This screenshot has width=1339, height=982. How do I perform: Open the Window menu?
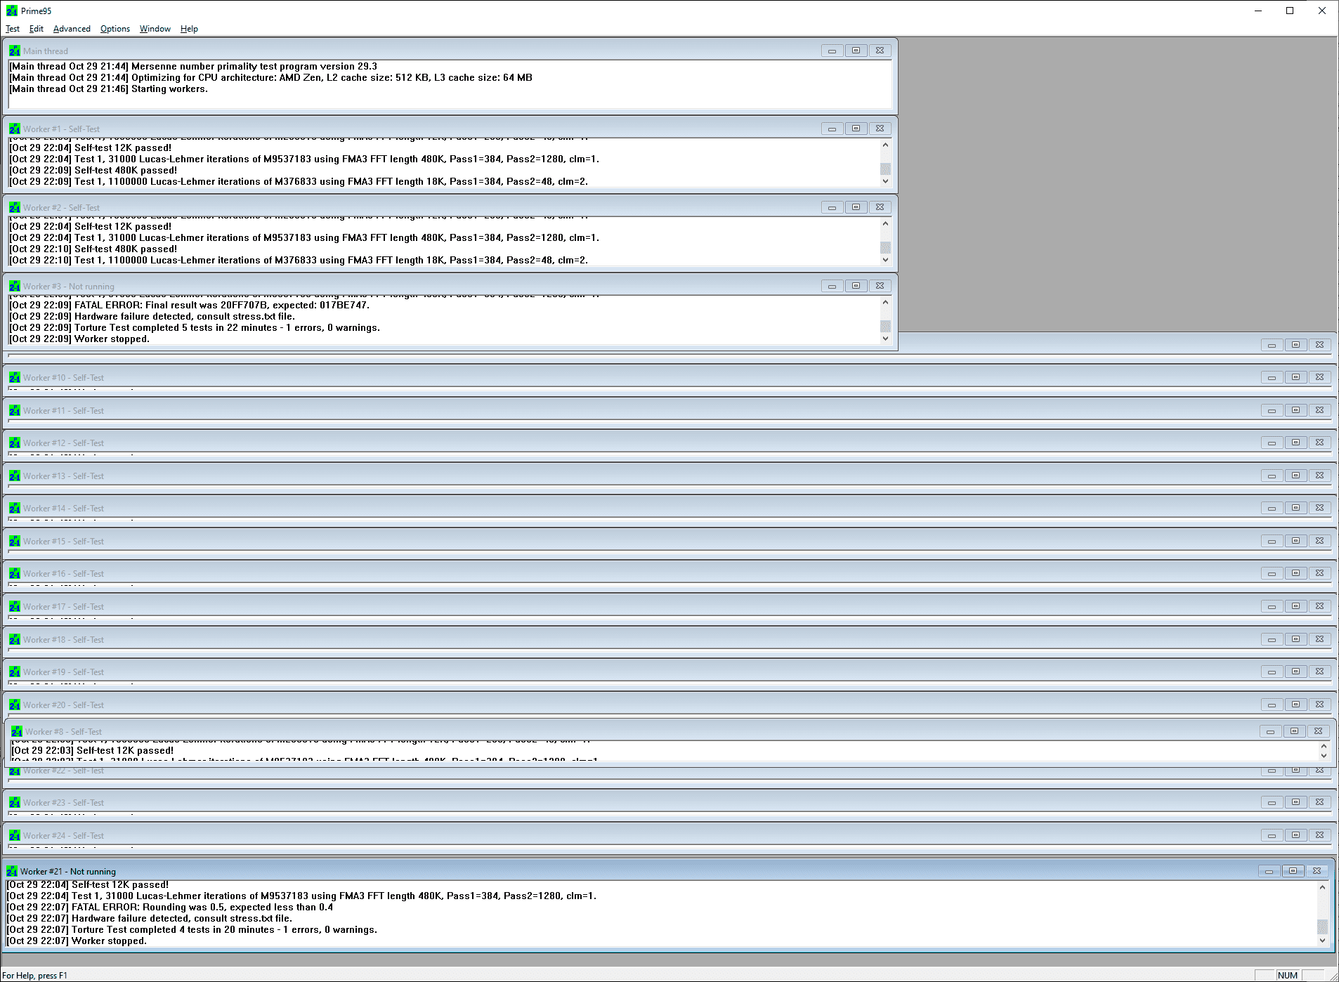coord(155,29)
